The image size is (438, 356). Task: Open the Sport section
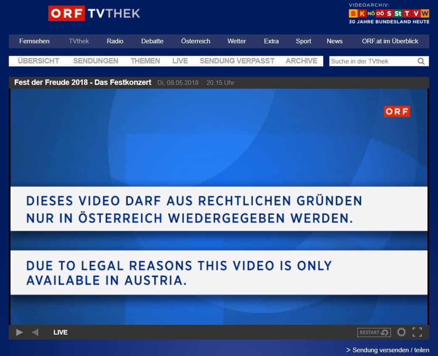coord(303,41)
